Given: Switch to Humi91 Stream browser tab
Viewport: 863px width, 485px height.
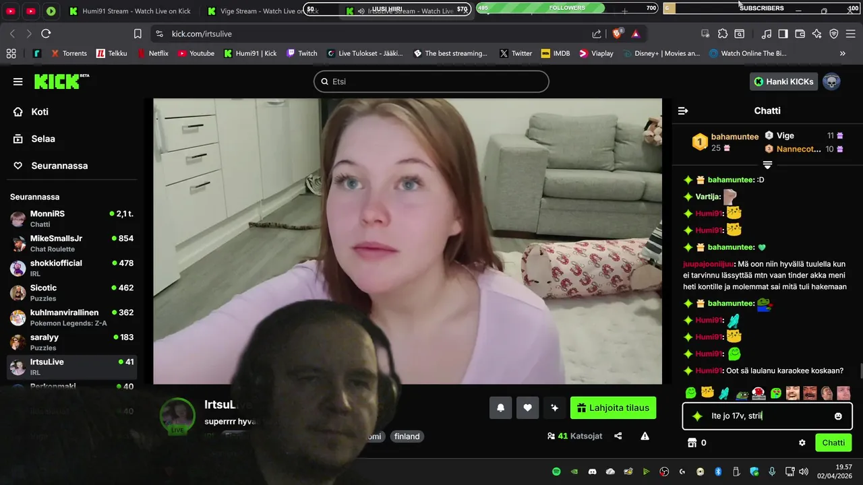Looking at the screenshot, I should point(131,11).
